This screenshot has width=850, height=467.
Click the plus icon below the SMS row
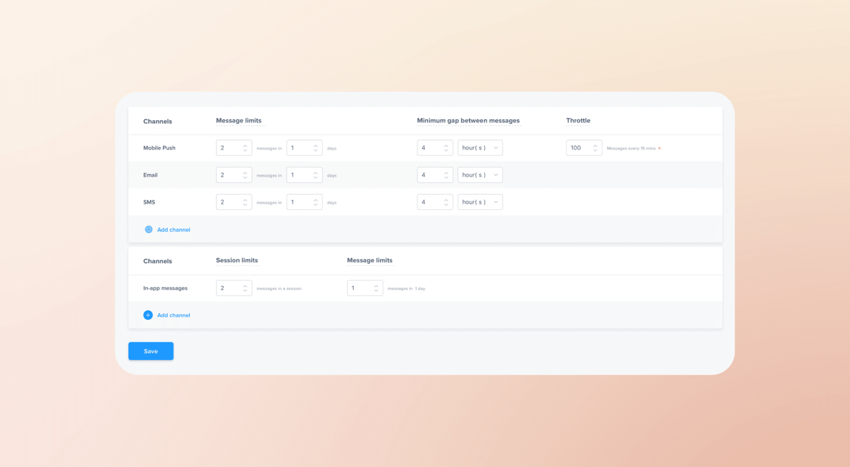148,230
